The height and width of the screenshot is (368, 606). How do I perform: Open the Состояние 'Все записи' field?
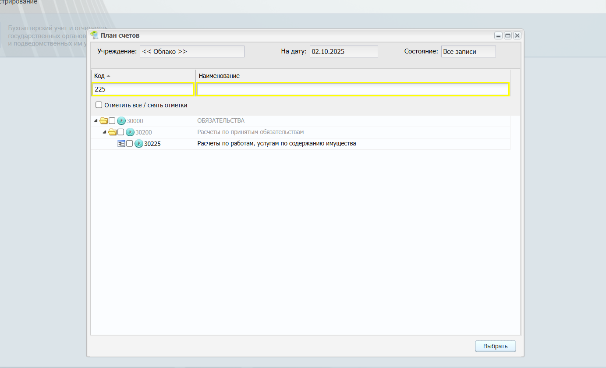pos(468,52)
